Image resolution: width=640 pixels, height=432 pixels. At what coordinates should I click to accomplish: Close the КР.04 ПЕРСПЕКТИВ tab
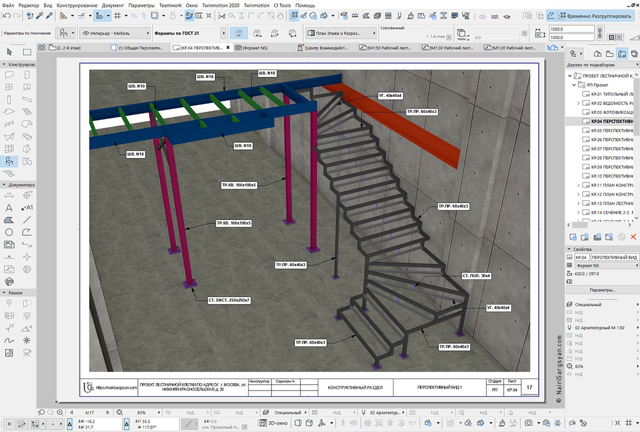[228, 47]
